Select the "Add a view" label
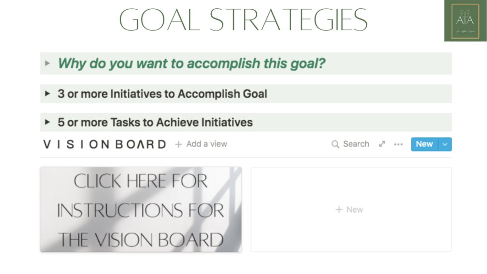Viewport: 487px width, 274px height. click(206, 144)
